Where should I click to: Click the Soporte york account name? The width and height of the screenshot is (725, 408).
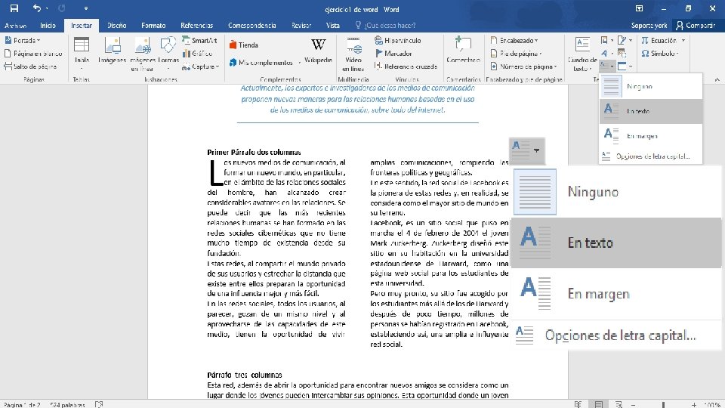pyautogui.click(x=649, y=26)
